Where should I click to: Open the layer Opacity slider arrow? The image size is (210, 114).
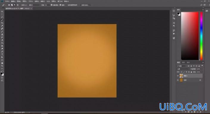[202, 69]
